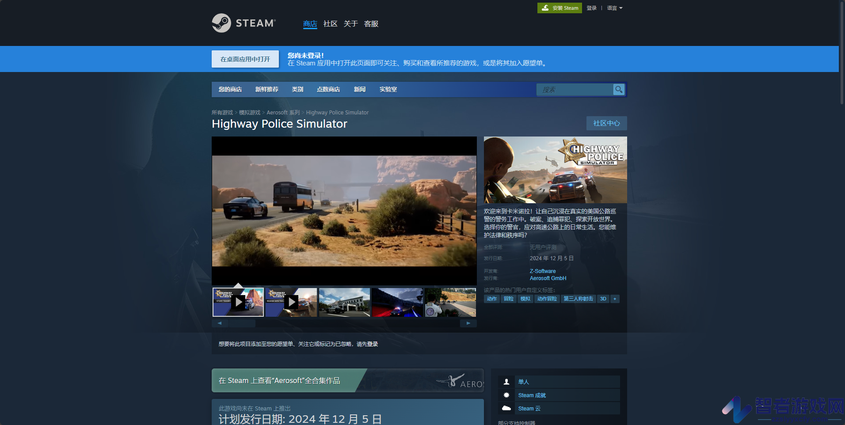Select the 动作 tag
This screenshot has width=845, height=425.
(492, 299)
